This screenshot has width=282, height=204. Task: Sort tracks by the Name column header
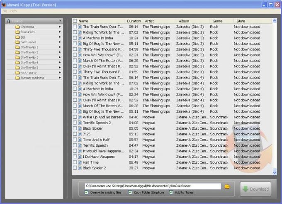click(x=101, y=21)
